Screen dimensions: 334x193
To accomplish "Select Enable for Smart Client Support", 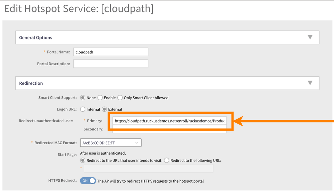I will click(100, 98).
